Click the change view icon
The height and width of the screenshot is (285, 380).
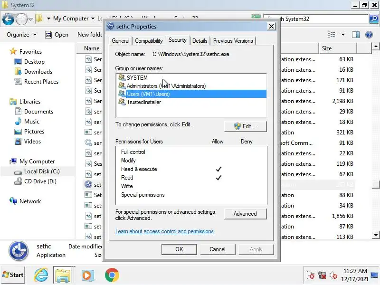[x=331, y=35]
